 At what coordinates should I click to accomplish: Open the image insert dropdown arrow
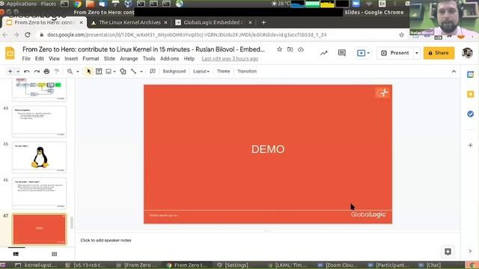[115, 72]
